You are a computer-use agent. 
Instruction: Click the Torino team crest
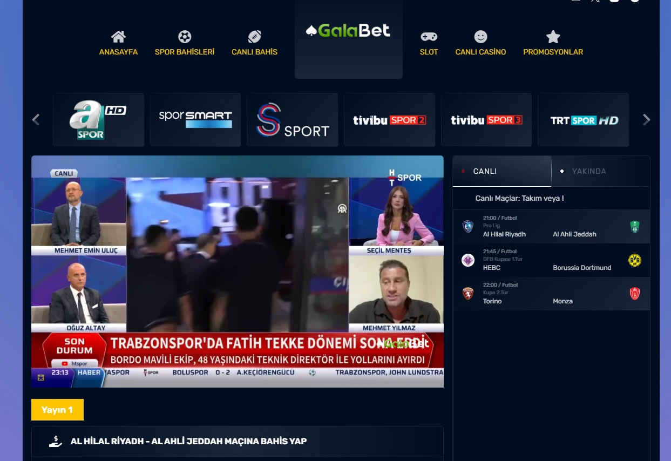point(468,294)
